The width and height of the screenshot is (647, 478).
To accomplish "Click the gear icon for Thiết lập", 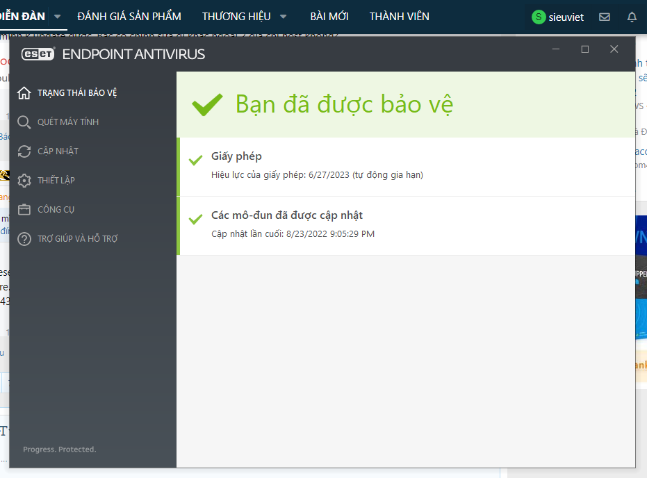I will [24, 181].
